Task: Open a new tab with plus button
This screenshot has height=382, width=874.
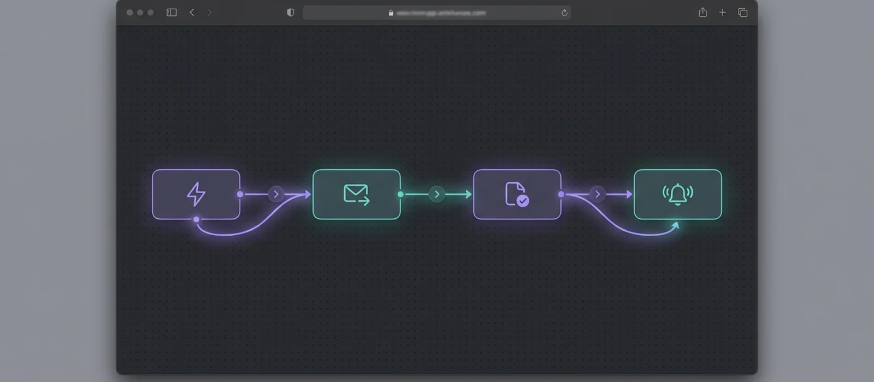Action: coord(723,13)
